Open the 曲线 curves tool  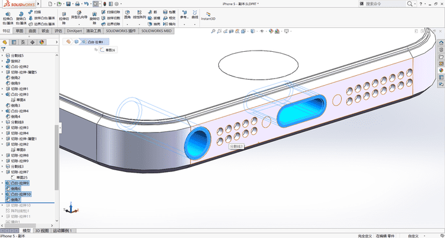[195, 15]
